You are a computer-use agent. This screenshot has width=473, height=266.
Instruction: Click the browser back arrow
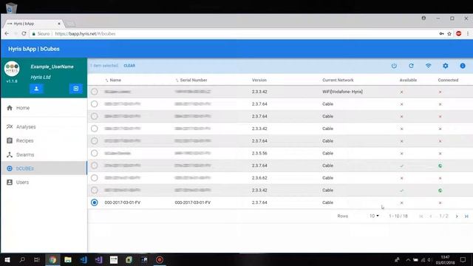coord(7,33)
